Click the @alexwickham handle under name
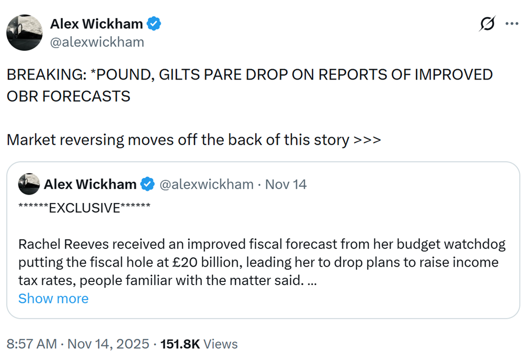The width and height of the screenshot is (523, 363). click(96, 42)
